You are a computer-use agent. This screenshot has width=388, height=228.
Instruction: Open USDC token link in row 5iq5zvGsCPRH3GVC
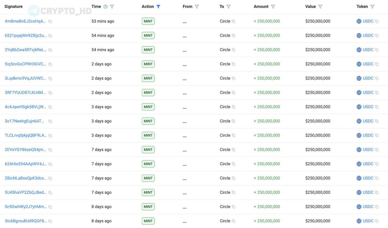coord(368,64)
